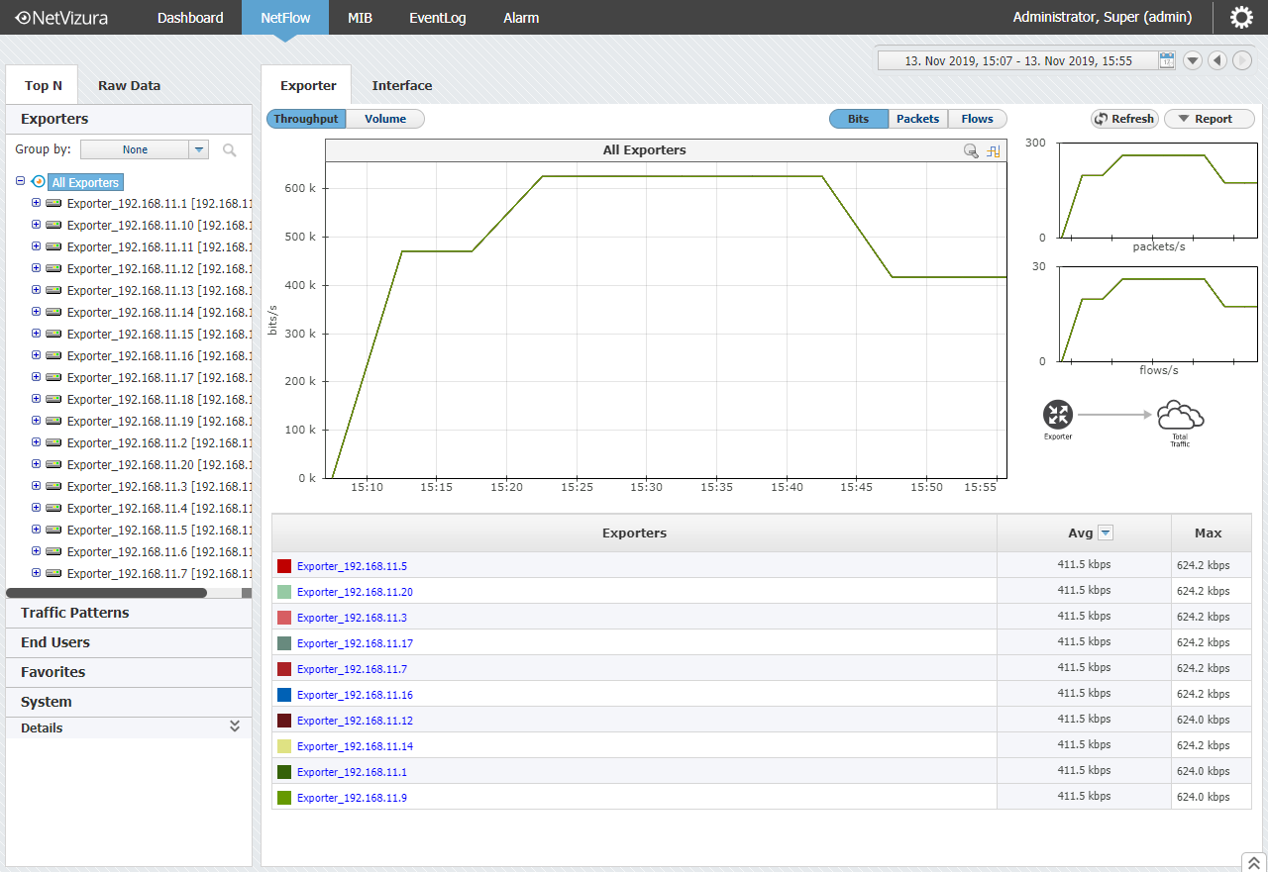Image resolution: width=1268 pixels, height=872 pixels.
Task: Open the EventLog menu
Action: pyautogui.click(x=438, y=18)
